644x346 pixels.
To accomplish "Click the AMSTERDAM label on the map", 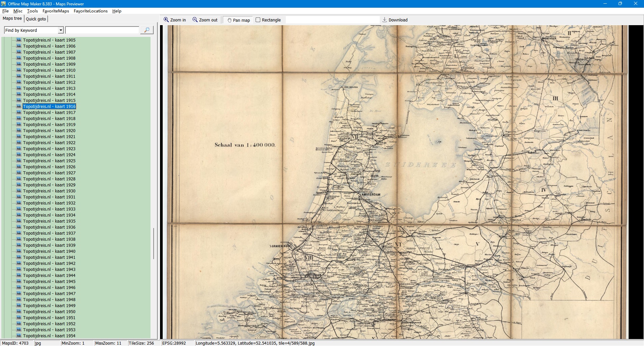I will (x=371, y=194).
